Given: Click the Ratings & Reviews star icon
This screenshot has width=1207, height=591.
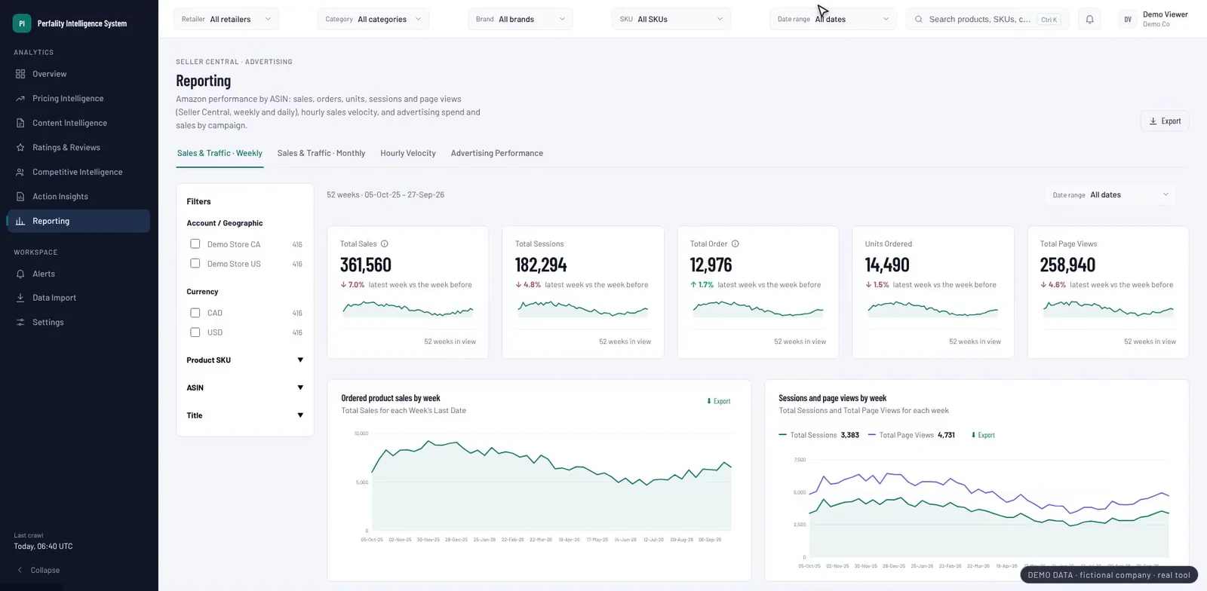Looking at the screenshot, I should tap(20, 148).
